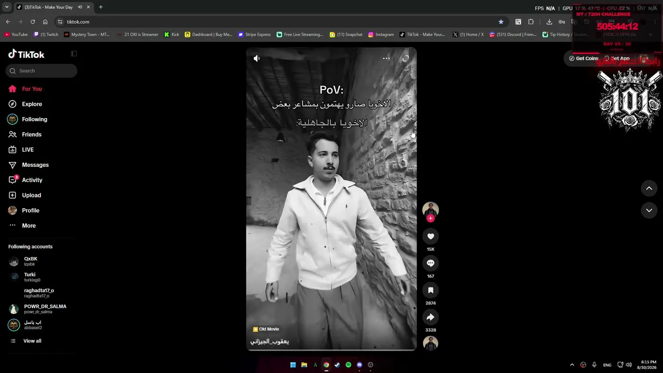Open the creator username on the video
Image resolution: width=663 pixels, height=373 pixels.
coord(270,341)
